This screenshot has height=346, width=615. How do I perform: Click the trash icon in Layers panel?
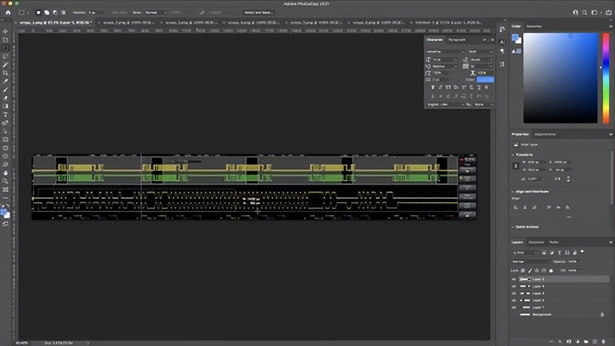click(x=603, y=342)
